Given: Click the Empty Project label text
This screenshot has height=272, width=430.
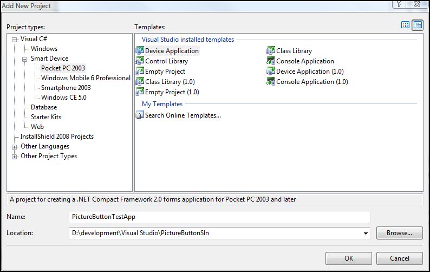Looking at the screenshot, I should coord(165,72).
